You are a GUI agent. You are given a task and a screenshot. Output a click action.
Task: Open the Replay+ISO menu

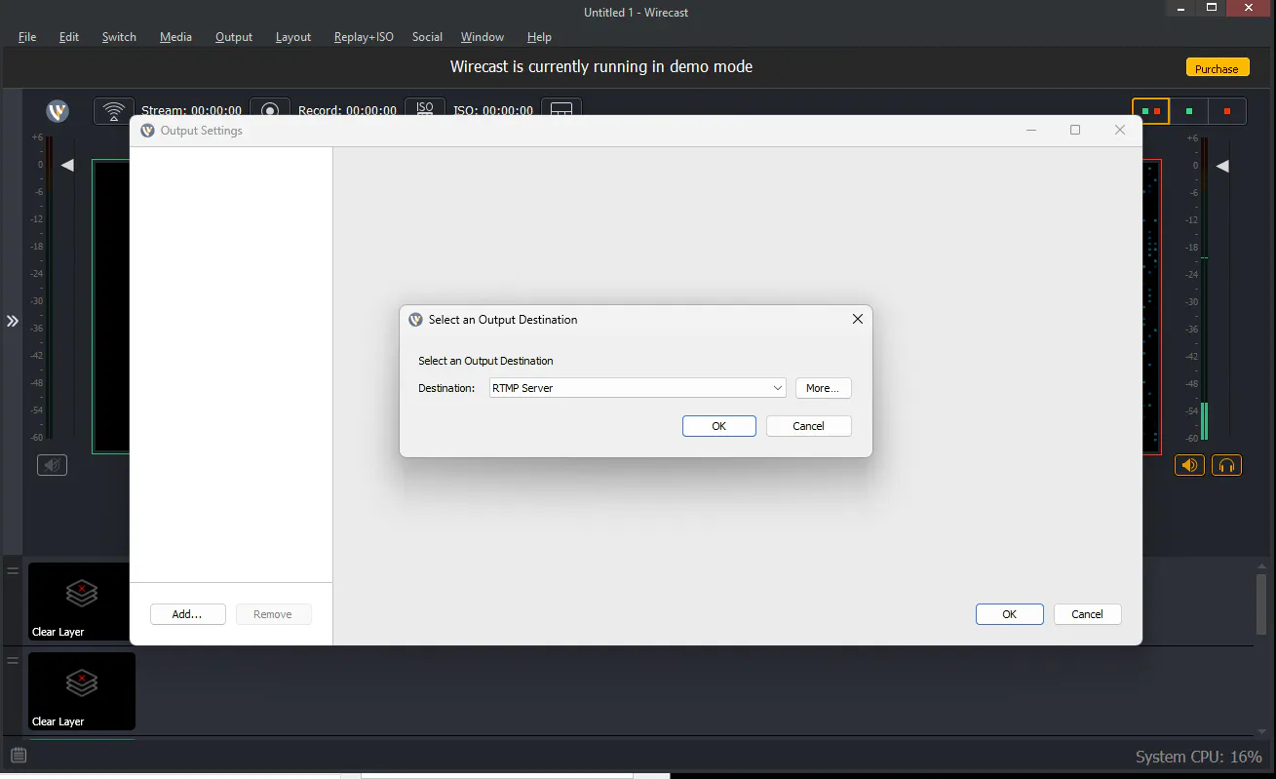point(364,37)
